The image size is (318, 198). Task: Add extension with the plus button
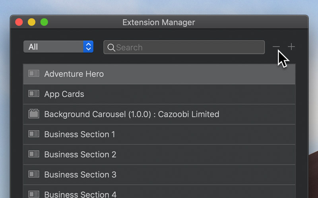pyautogui.click(x=291, y=47)
